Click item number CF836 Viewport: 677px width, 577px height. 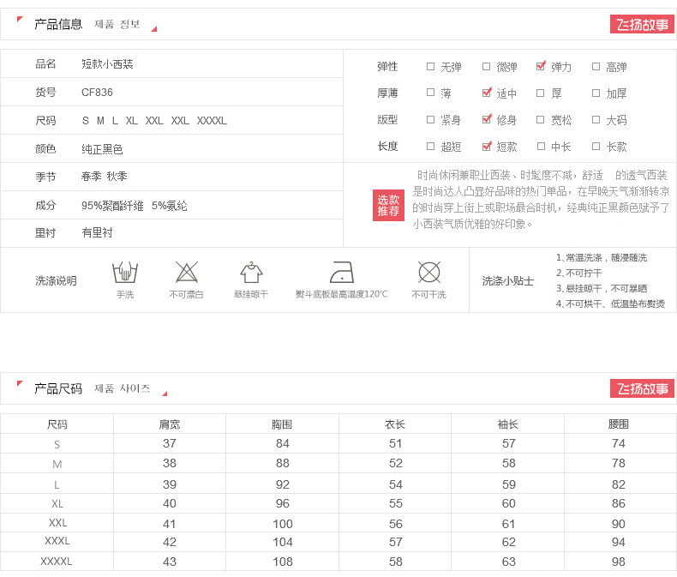tap(97, 93)
